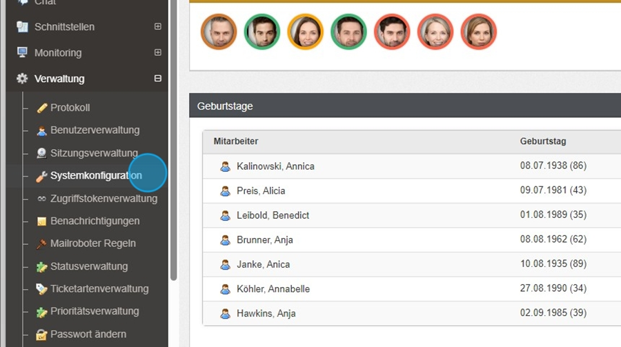The height and width of the screenshot is (347, 621).
Task: Collapse the Verwaltung menu section
Action: pyautogui.click(x=158, y=79)
